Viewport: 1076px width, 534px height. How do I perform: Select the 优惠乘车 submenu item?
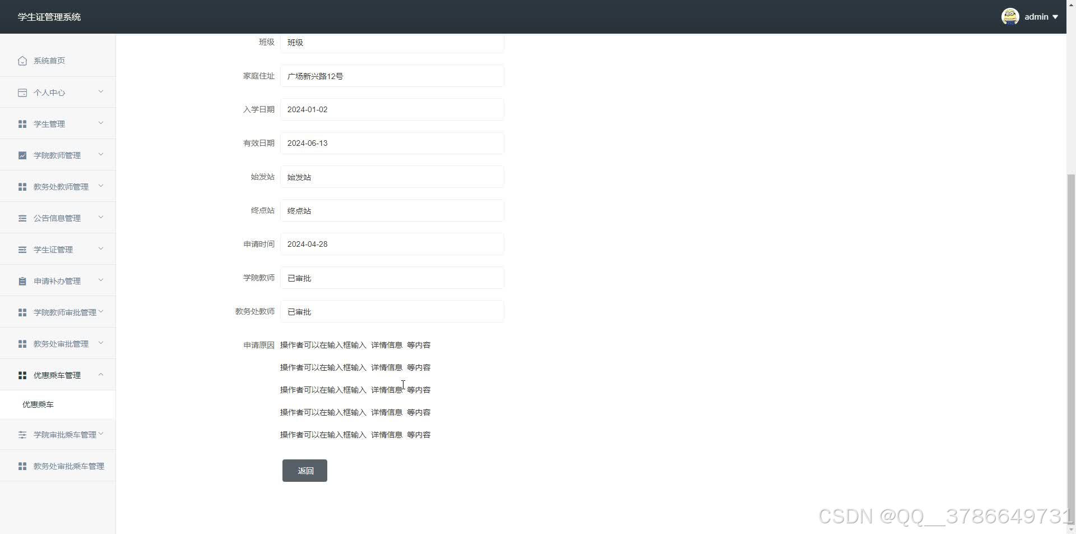pyautogui.click(x=58, y=404)
